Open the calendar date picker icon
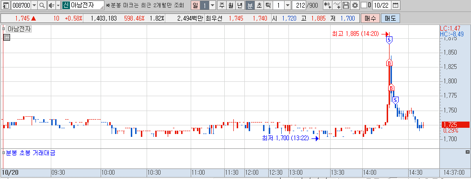Viewport: 471px width, 179px height. [396, 5]
